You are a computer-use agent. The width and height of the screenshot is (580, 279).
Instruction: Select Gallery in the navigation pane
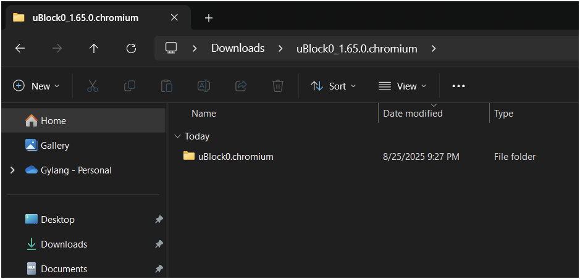tap(83, 145)
